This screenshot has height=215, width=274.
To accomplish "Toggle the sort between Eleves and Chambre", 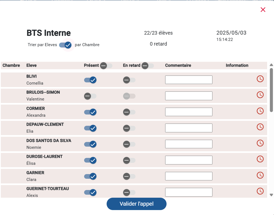I will [x=65, y=45].
